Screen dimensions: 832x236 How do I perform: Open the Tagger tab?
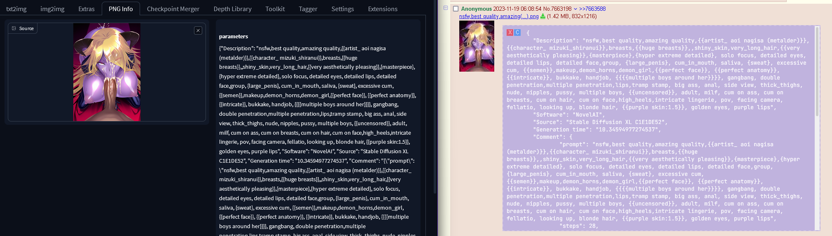[308, 9]
